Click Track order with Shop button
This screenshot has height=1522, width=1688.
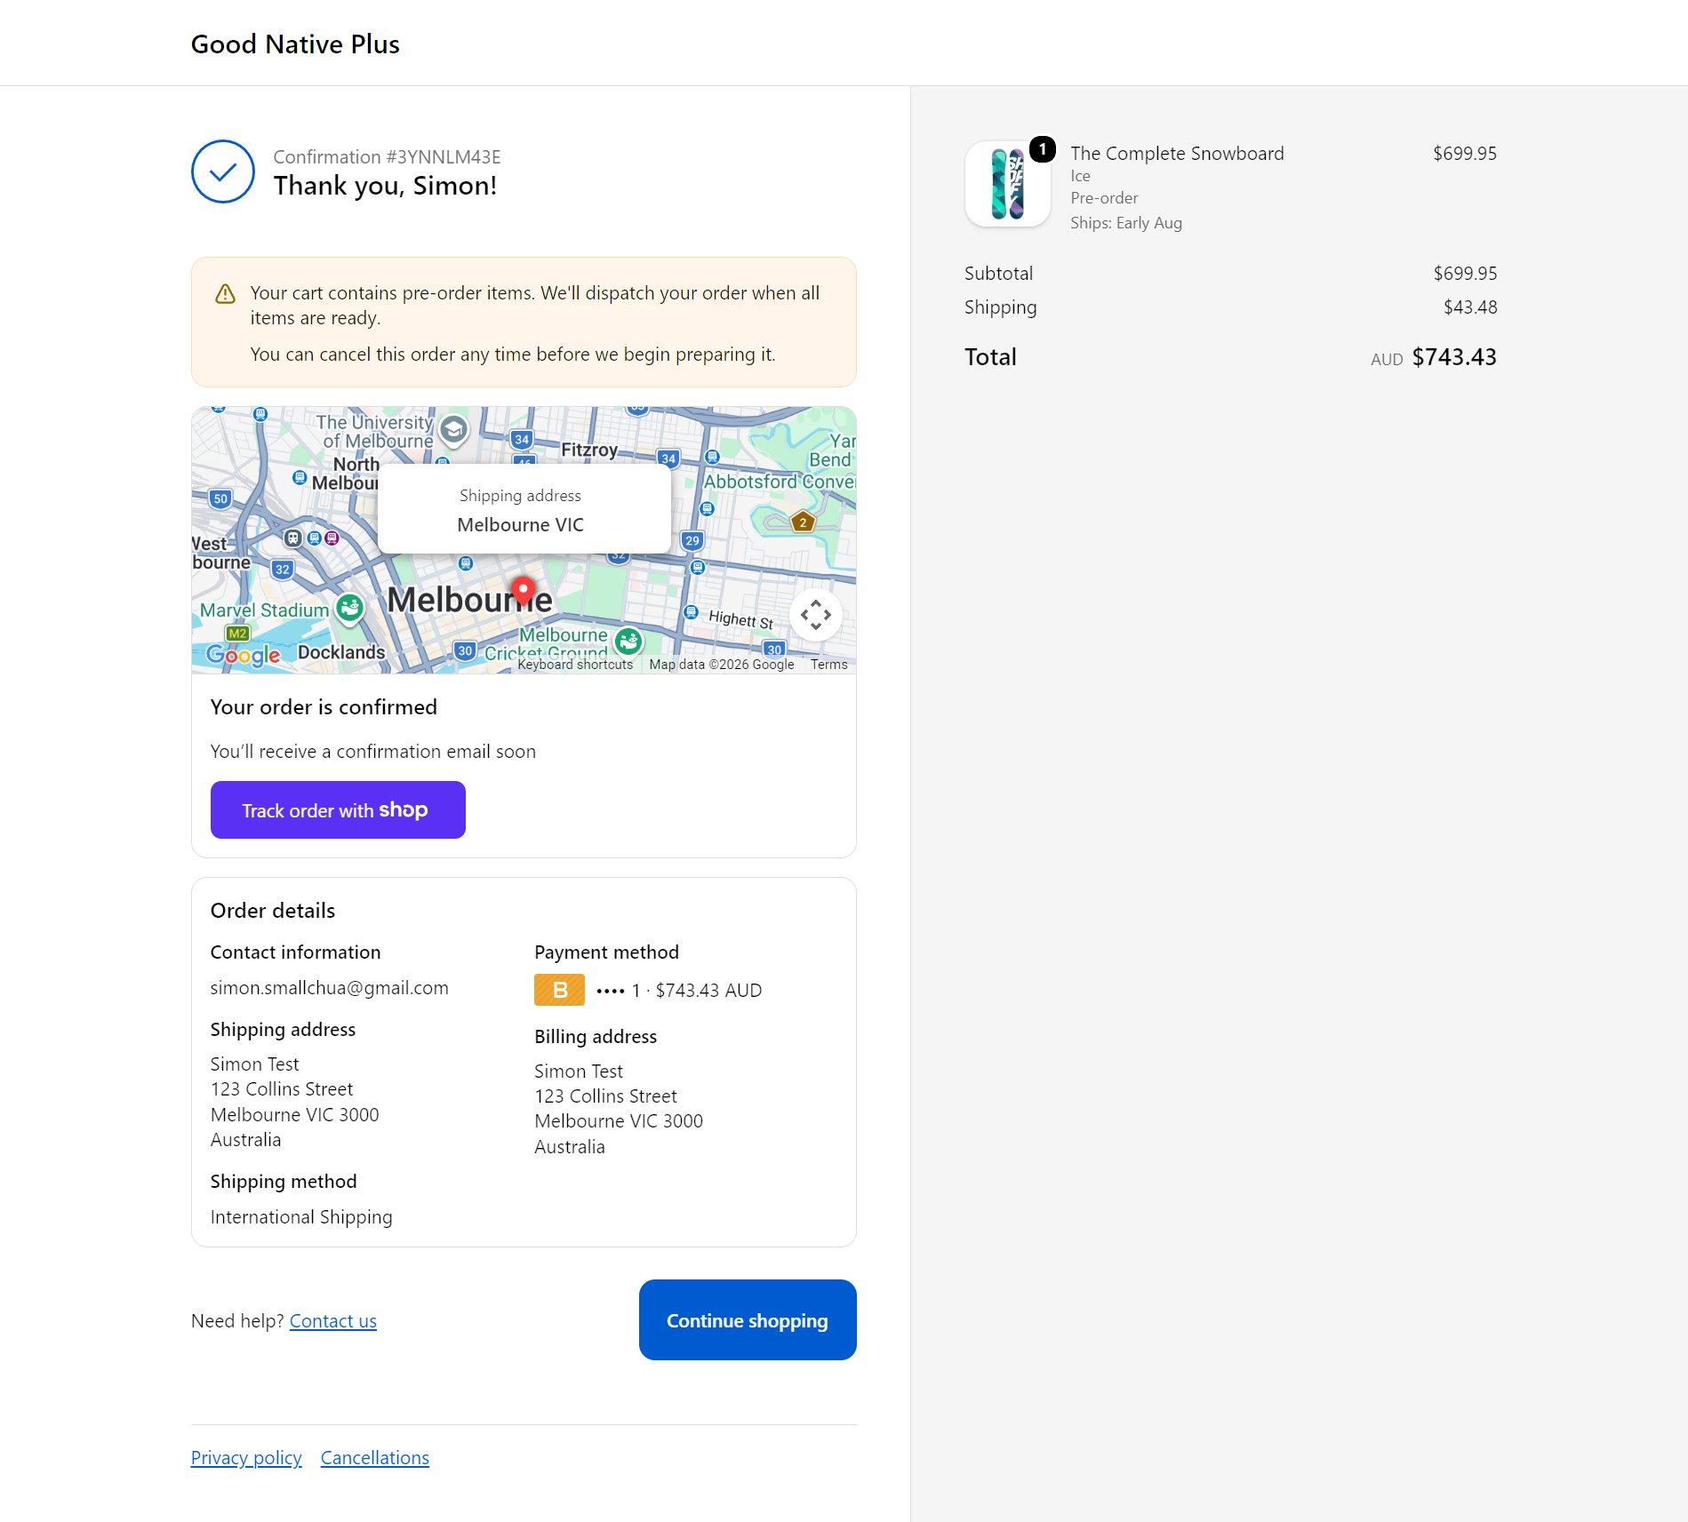point(338,809)
